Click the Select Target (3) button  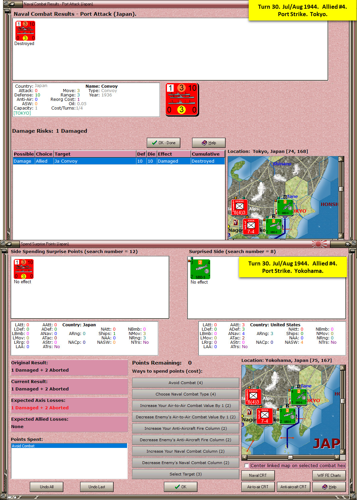click(185, 474)
